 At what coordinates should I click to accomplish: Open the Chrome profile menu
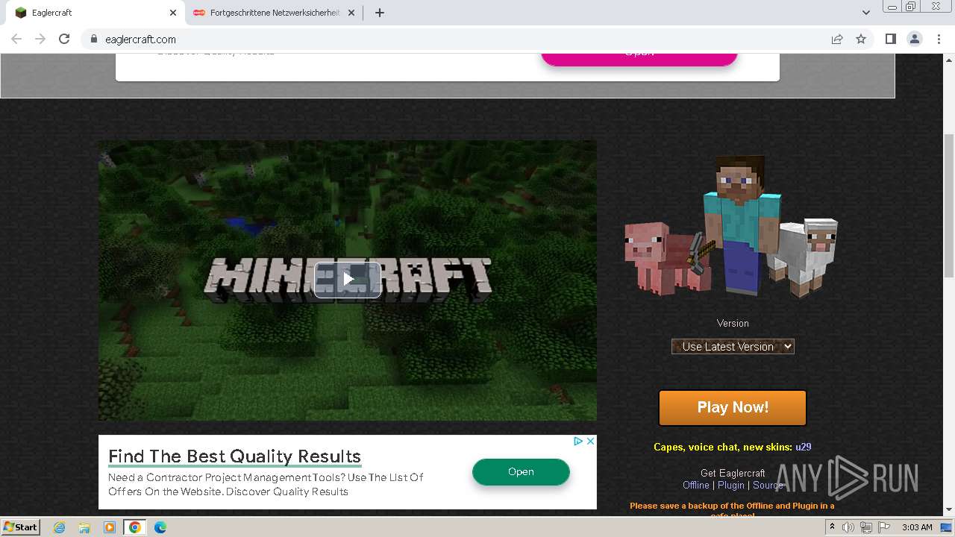click(914, 39)
